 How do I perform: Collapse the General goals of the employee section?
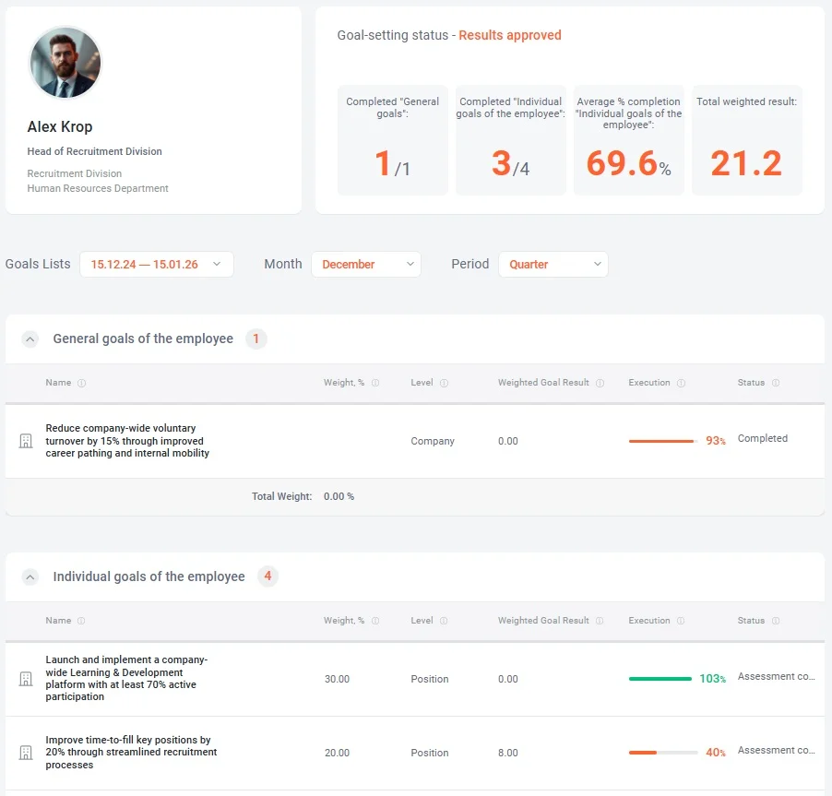coord(30,339)
